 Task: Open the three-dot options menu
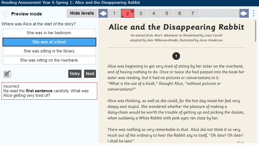coord(253,13)
